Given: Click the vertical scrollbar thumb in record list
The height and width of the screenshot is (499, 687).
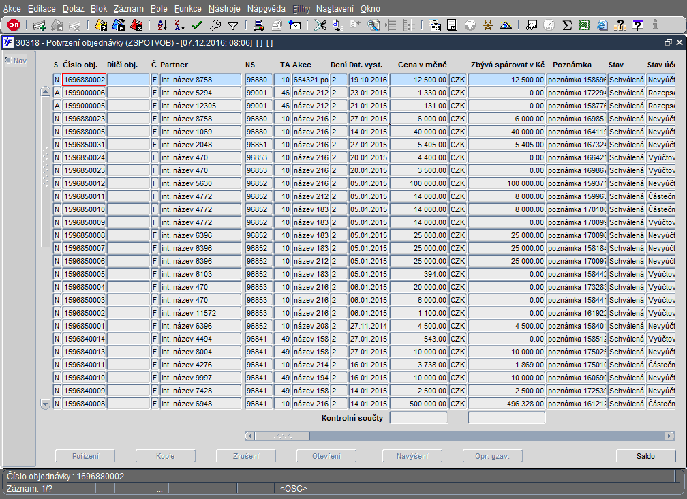Looking at the screenshot, I should coord(45,172).
